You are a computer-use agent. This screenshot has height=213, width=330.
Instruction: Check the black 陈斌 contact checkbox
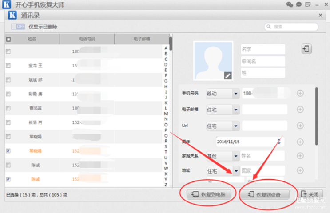(x=8, y=165)
